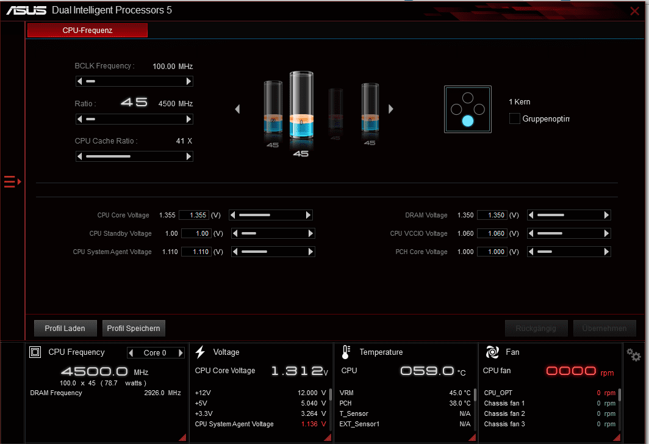Click the Voltage lightning bolt icon

pos(200,352)
